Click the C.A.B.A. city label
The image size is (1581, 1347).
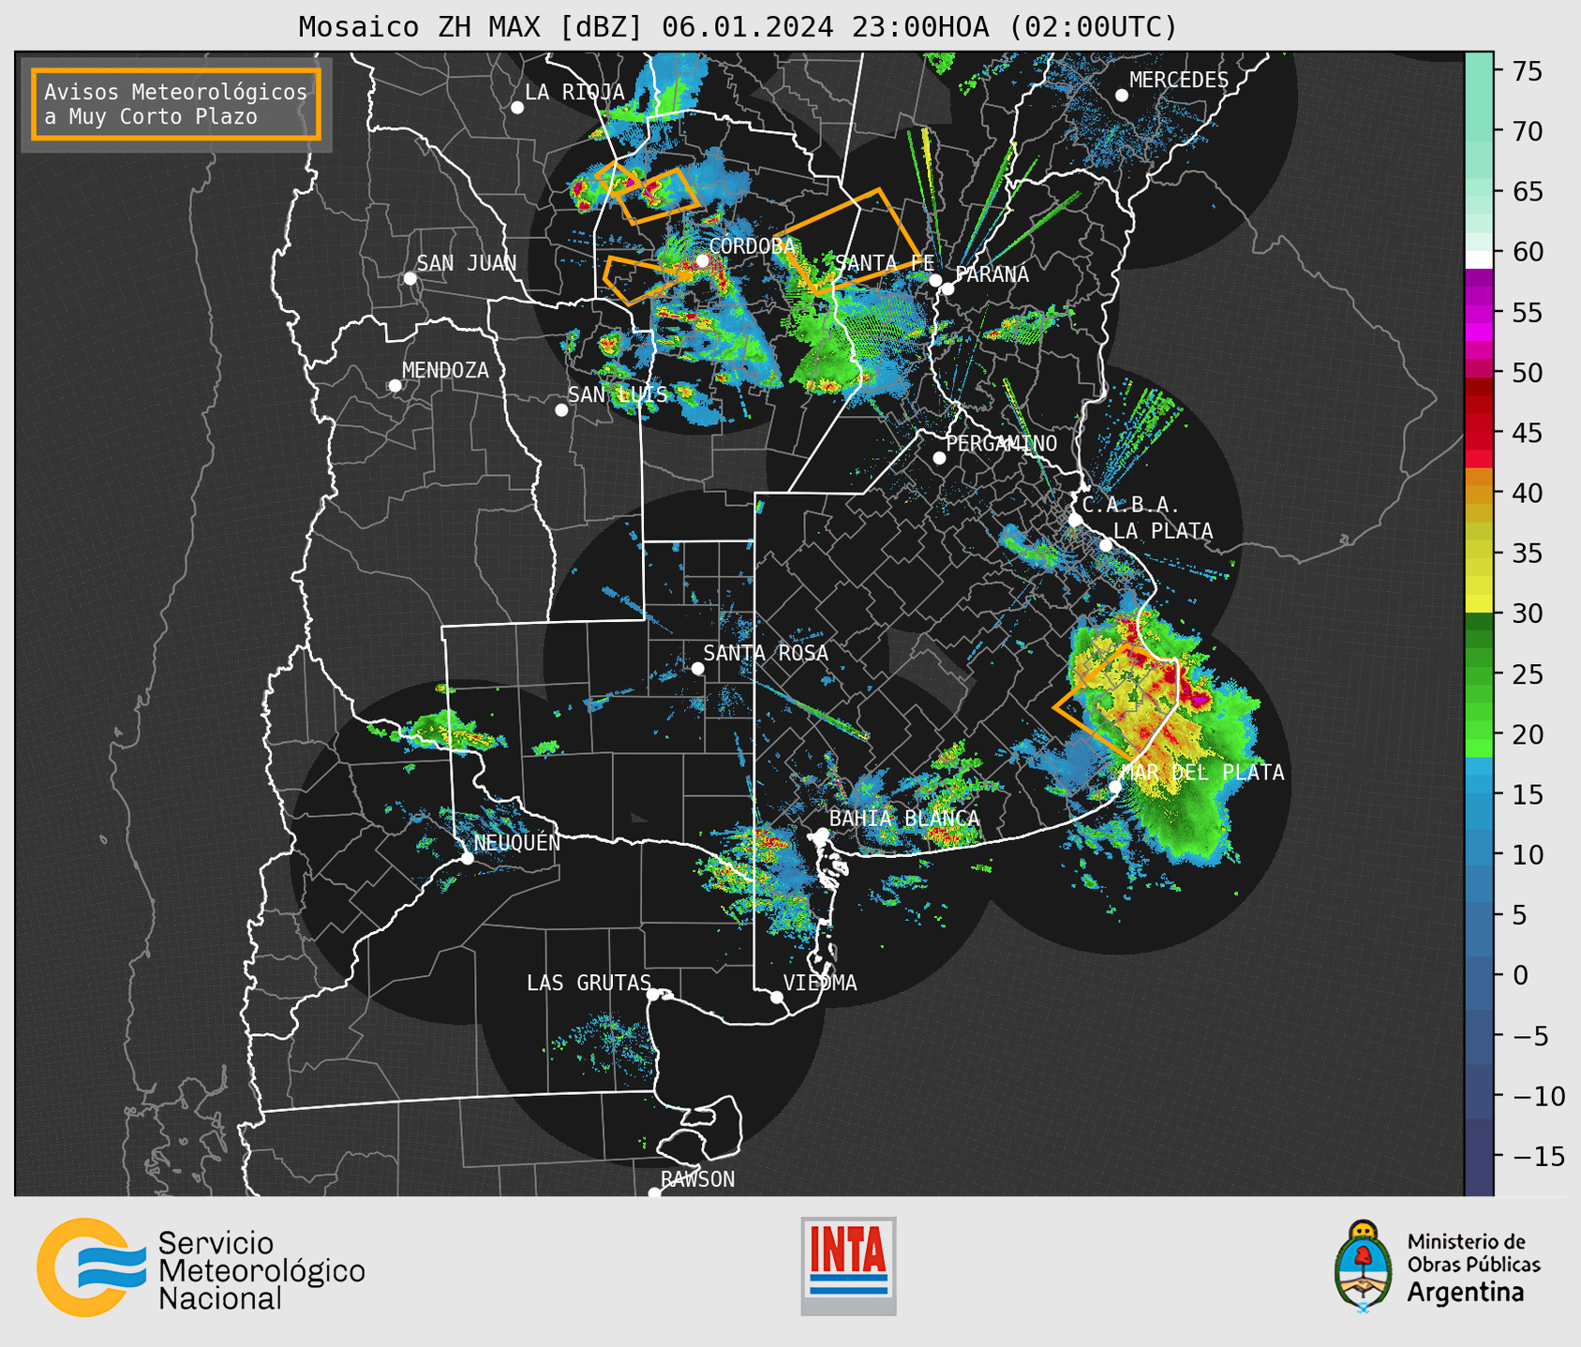(1131, 505)
